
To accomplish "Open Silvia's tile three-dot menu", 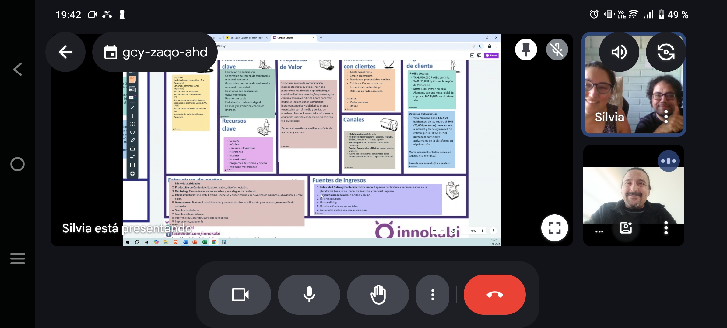I will pyautogui.click(x=666, y=117).
